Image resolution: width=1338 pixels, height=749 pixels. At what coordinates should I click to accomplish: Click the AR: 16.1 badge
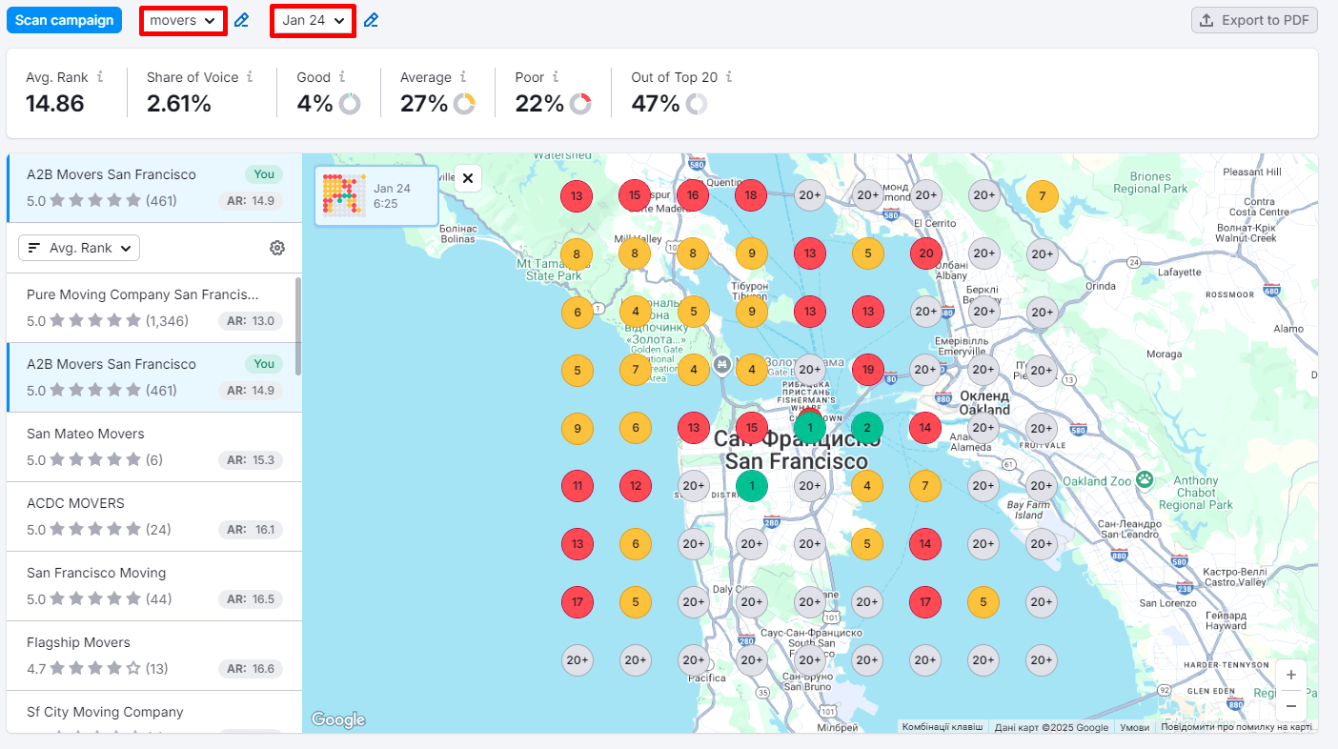[x=251, y=530]
